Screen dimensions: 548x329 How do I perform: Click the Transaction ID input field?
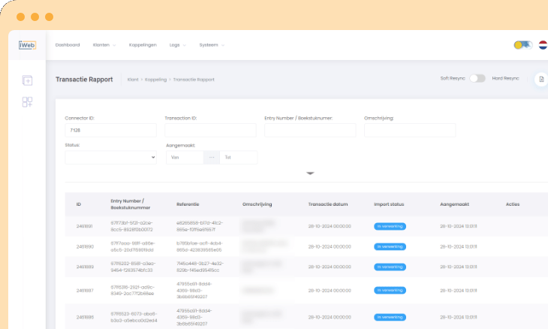pos(210,131)
